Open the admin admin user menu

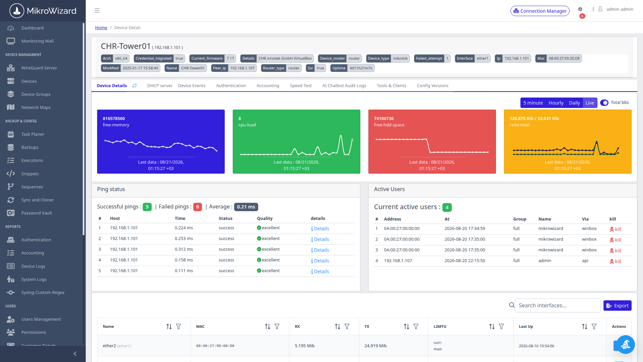coord(616,9)
